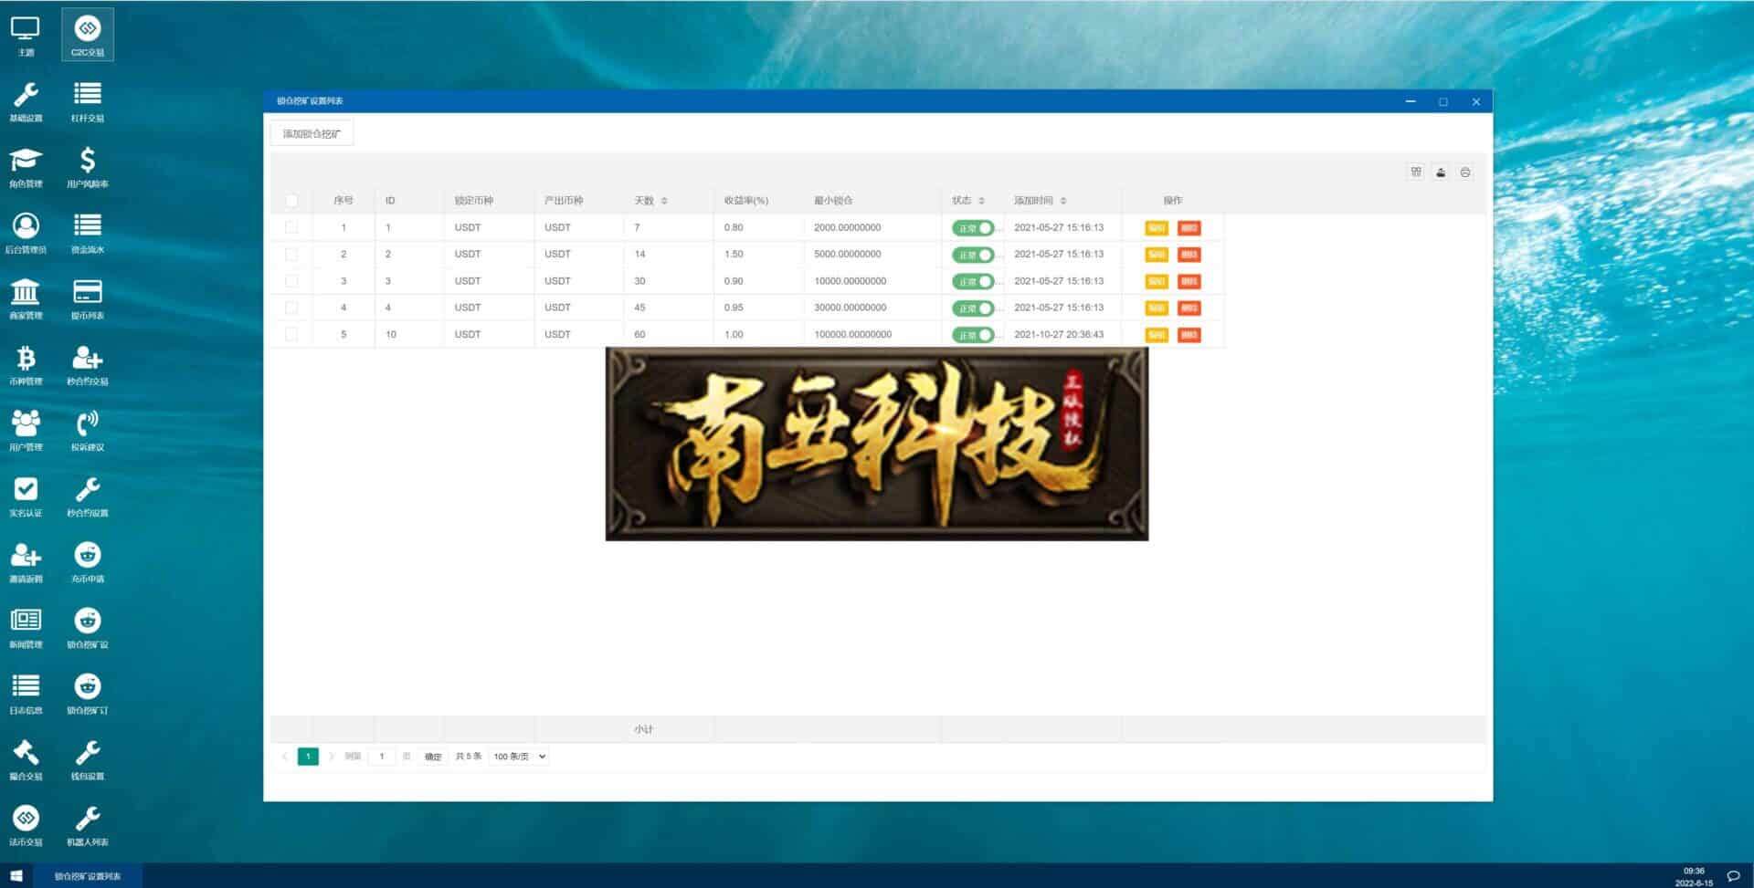Open 用户管理 group icon

pyautogui.click(x=26, y=430)
